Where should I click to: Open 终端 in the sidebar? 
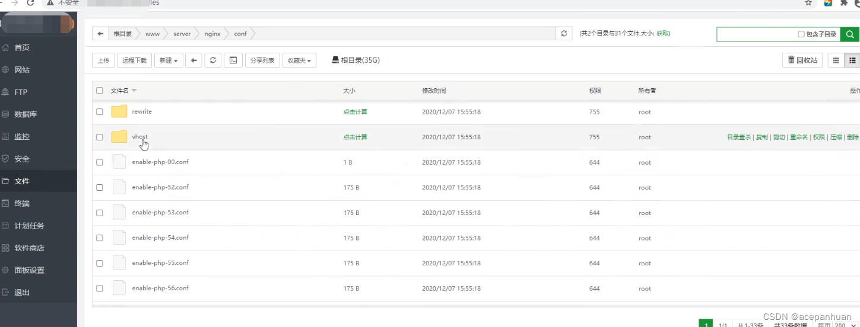coord(22,203)
